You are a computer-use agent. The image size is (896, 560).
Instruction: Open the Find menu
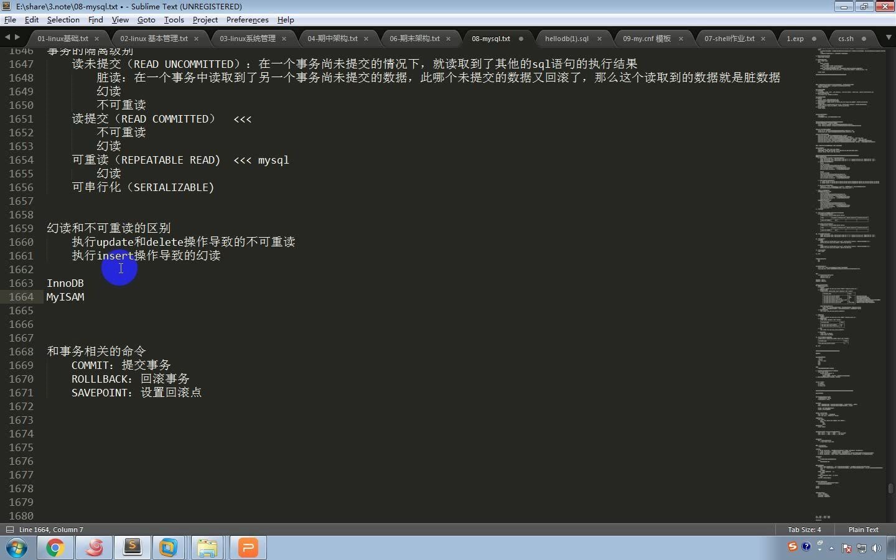(x=96, y=20)
